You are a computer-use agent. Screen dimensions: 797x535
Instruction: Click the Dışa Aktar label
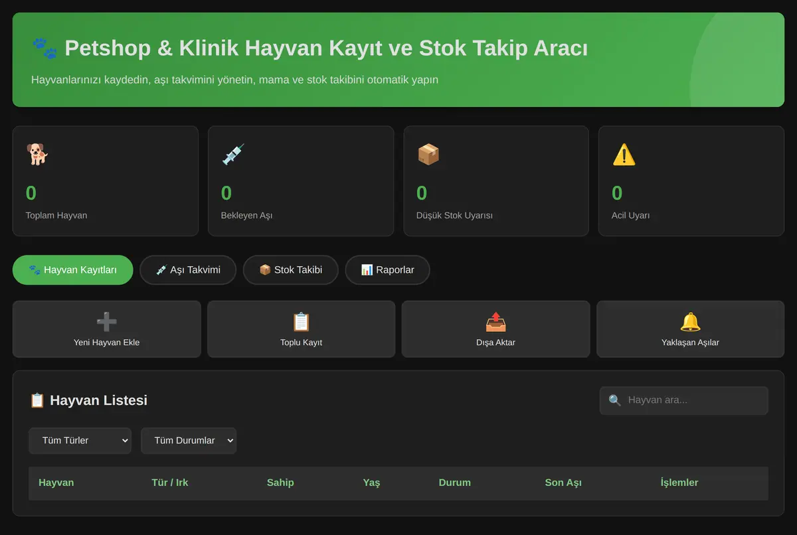coord(495,343)
